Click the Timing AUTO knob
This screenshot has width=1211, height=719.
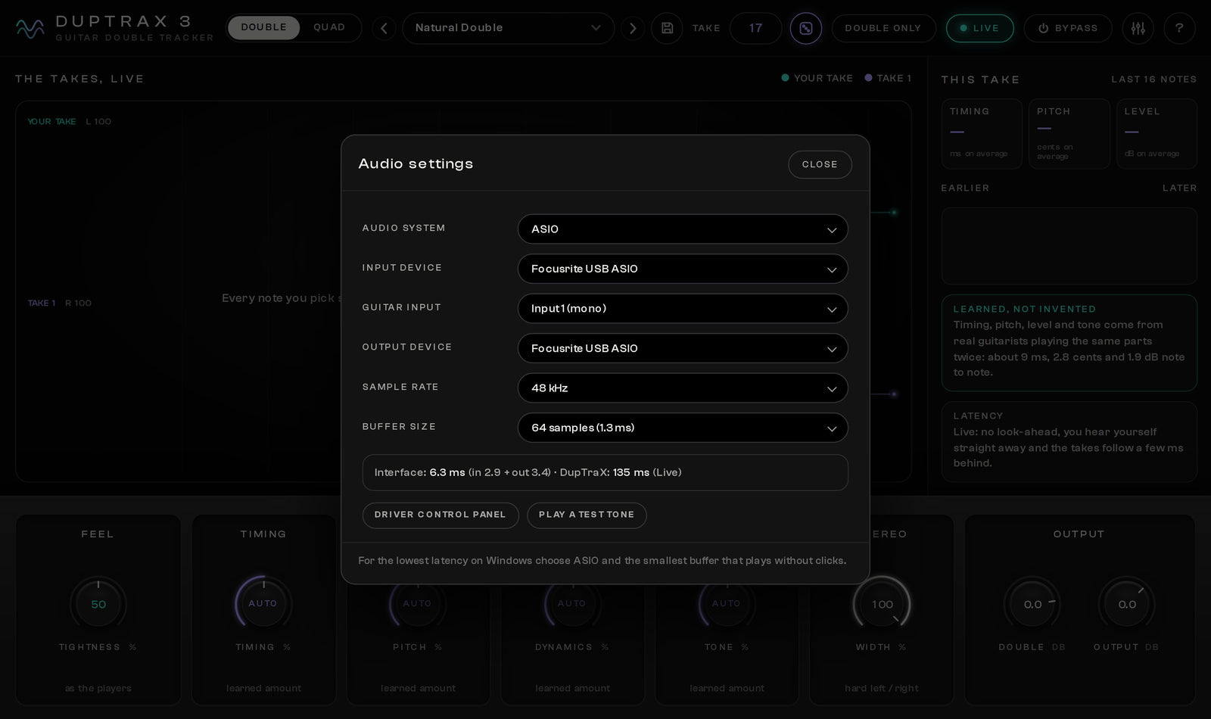click(x=263, y=604)
